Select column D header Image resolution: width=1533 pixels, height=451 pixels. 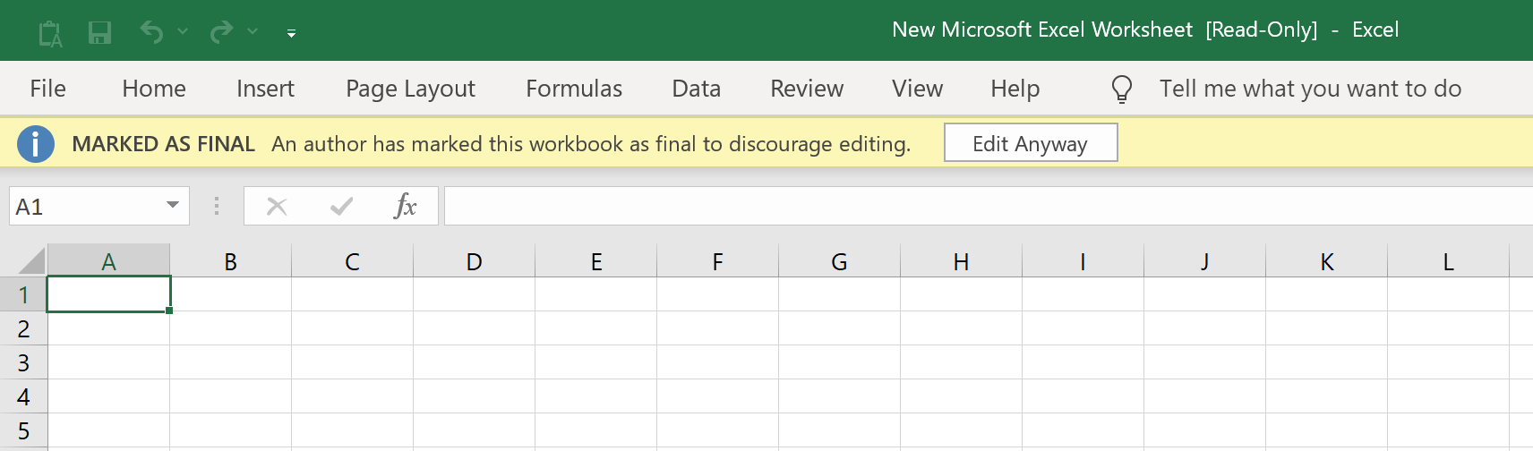[x=474, y=261]
